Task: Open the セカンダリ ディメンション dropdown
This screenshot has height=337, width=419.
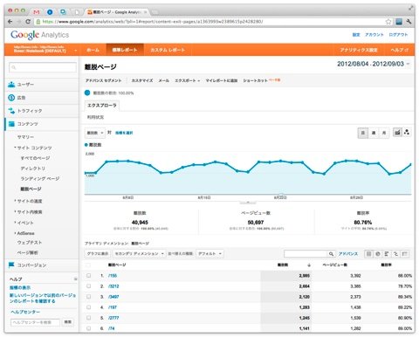Action: 139,254
